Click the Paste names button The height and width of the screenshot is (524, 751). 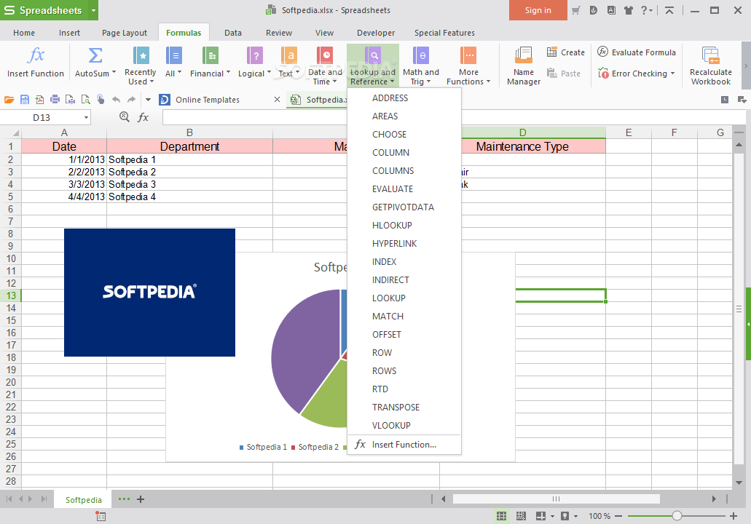click(564, 74)
